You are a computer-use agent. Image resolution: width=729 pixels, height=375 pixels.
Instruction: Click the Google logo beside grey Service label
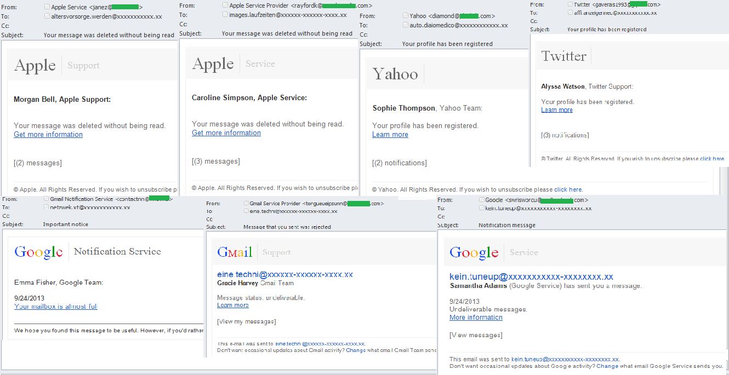pyautogui.click(x=474, y=253)
